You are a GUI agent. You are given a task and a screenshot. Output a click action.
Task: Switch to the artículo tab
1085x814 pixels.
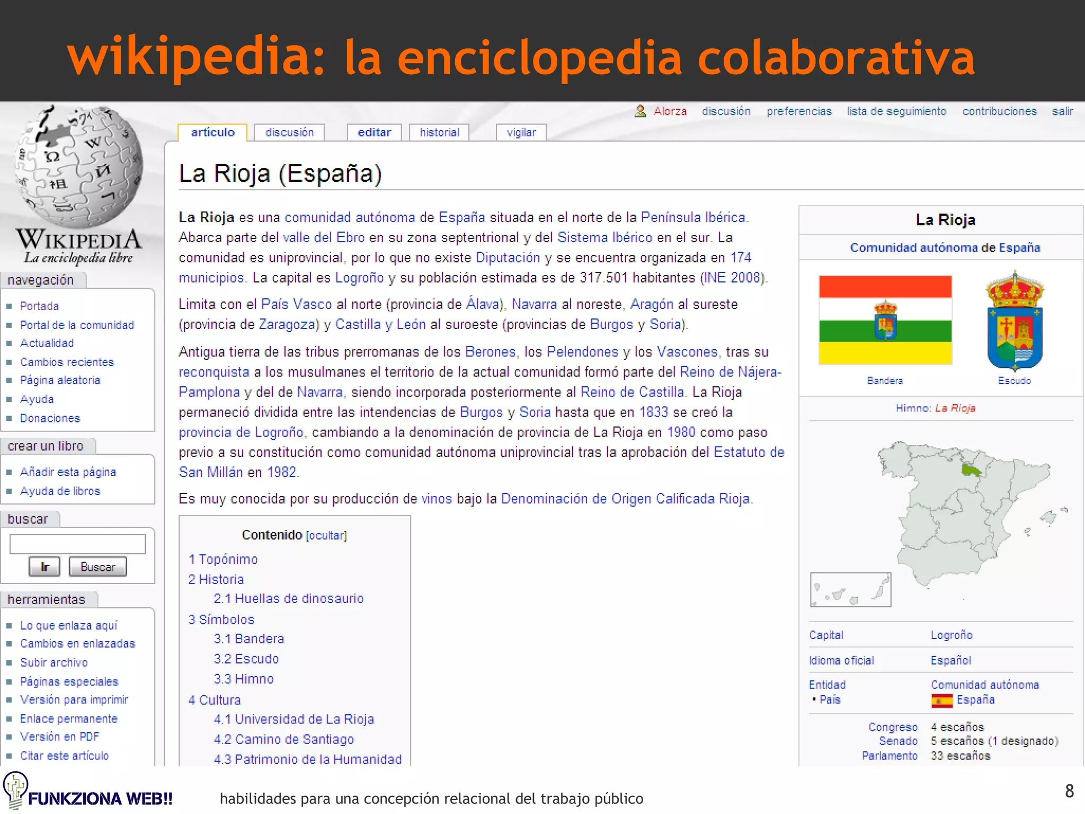coord(213,132)
